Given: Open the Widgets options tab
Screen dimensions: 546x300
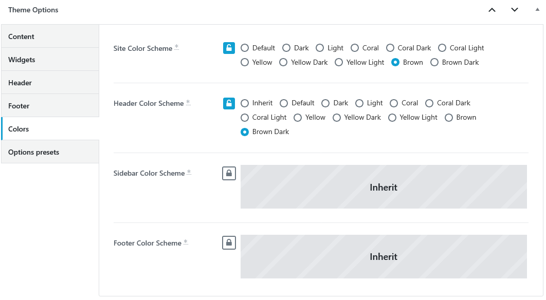Looking at the screenshot, I should [50, 60].
